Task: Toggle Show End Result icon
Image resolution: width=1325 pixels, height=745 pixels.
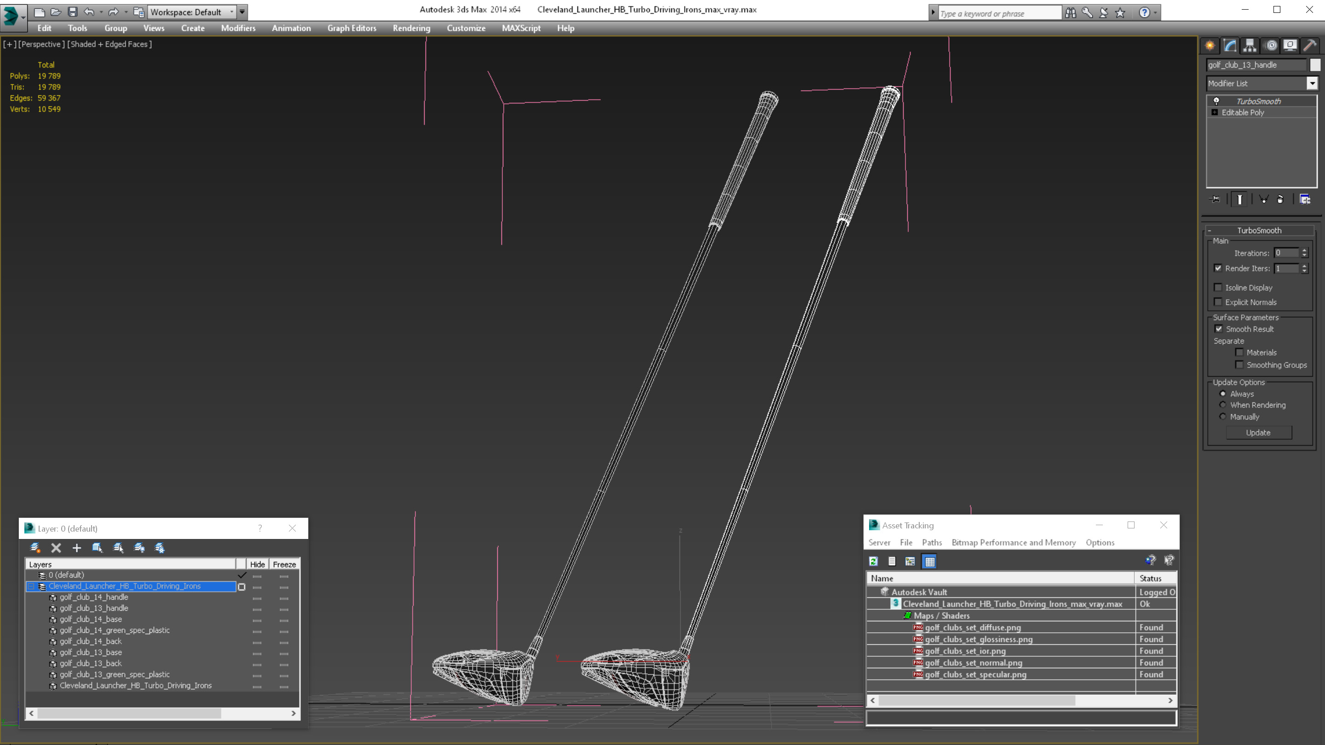Action: pyautogui.click(x=1239, y=199)
